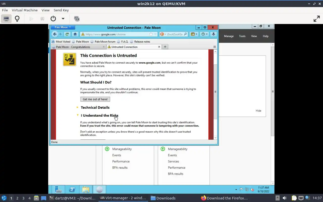
Task: Show virtual hardware details lightbulb
Action: (17, 19)
